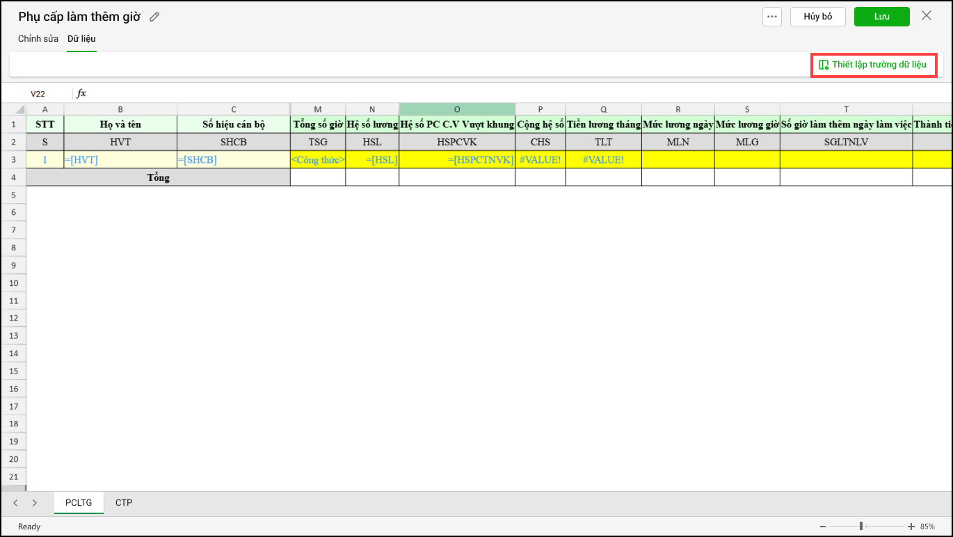The image size is (953, 537).
Task: Open the three-dots more options menu
Action: coord(772,17)
